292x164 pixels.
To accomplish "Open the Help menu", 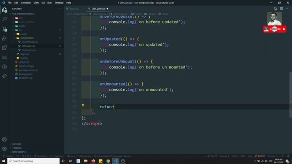I will pos(69,3).
